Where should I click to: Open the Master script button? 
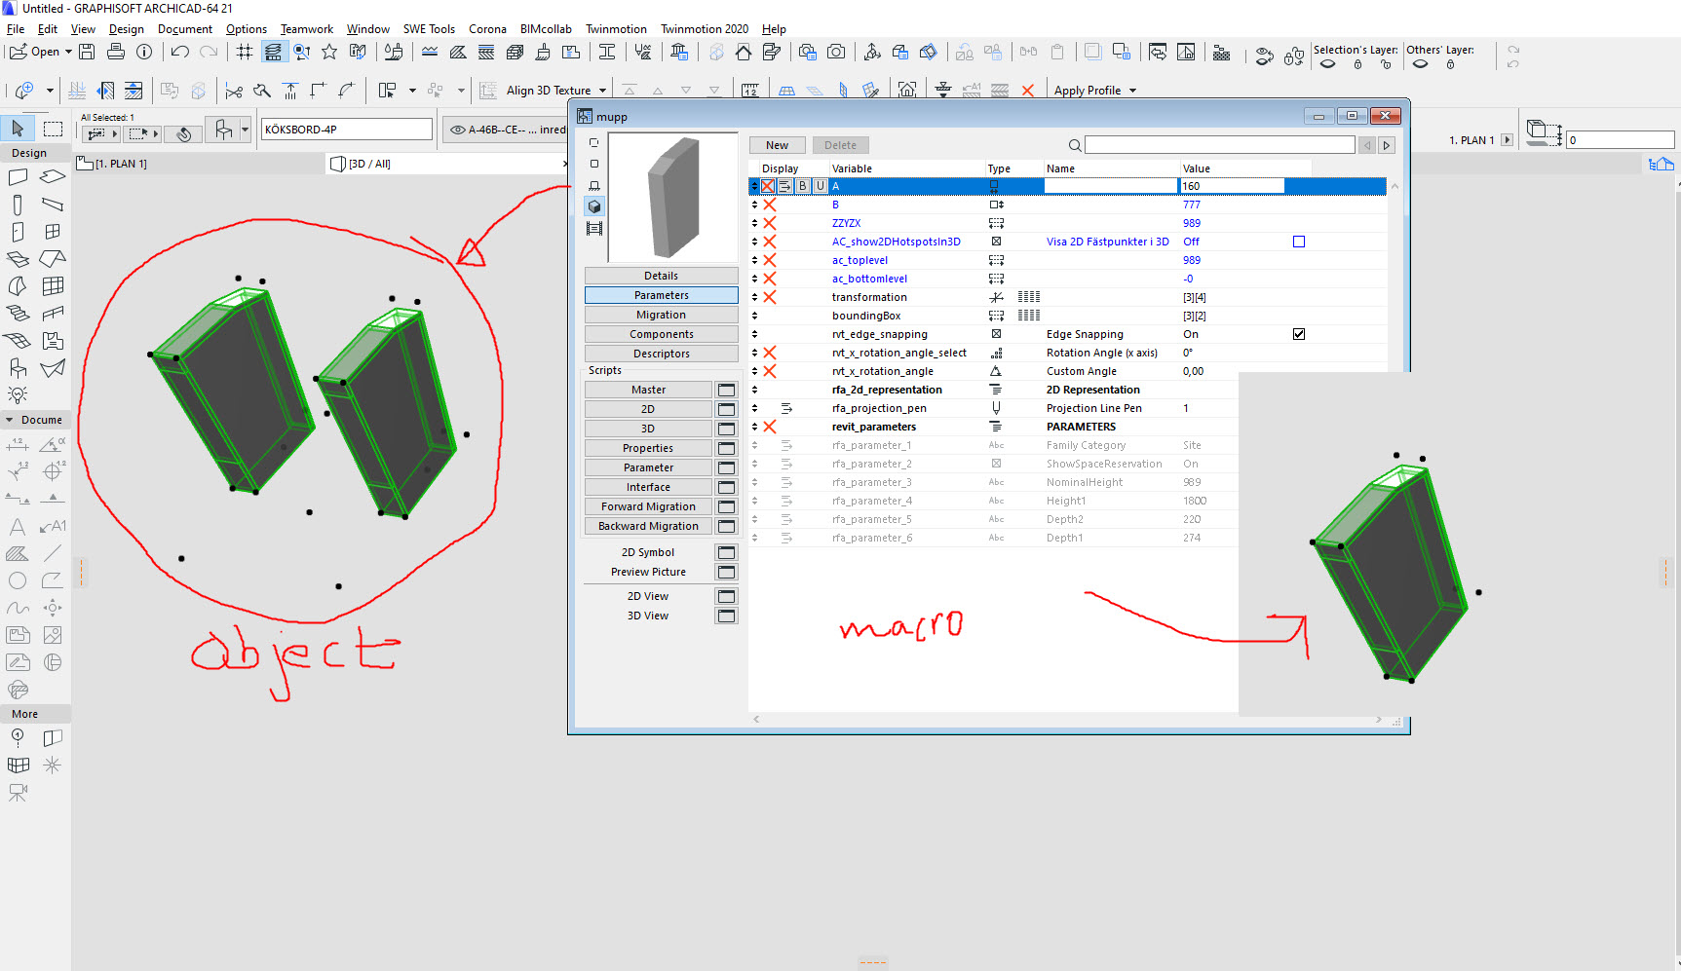click(648, 390)
